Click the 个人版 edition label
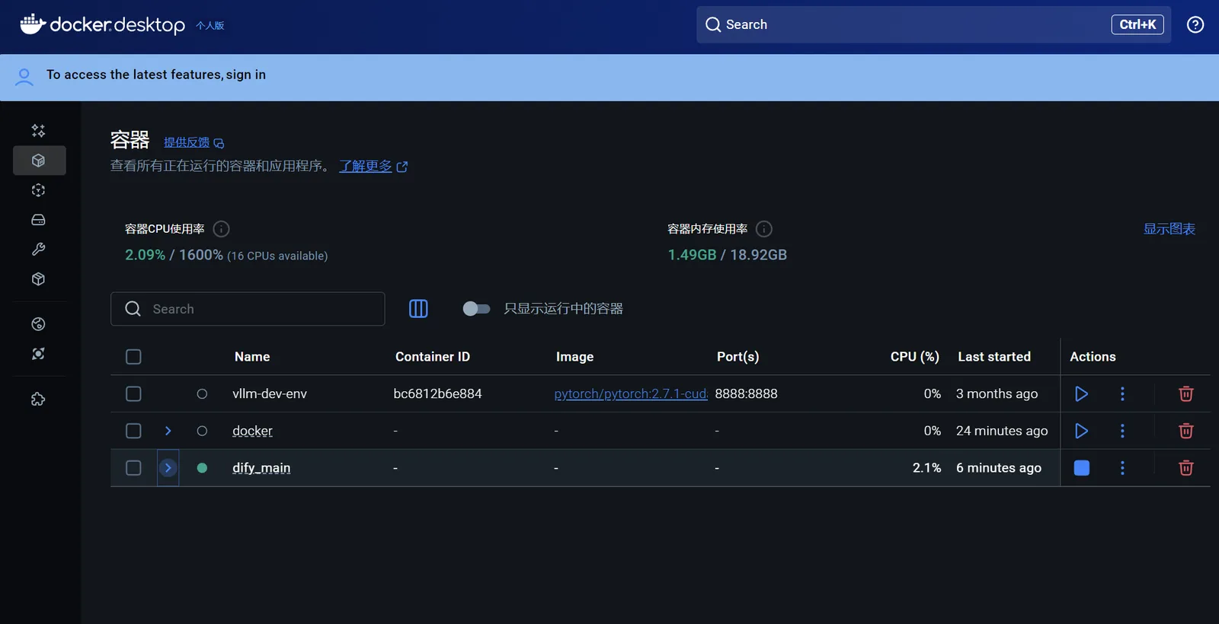1219x624 pixels. click(x=210, y=26)
